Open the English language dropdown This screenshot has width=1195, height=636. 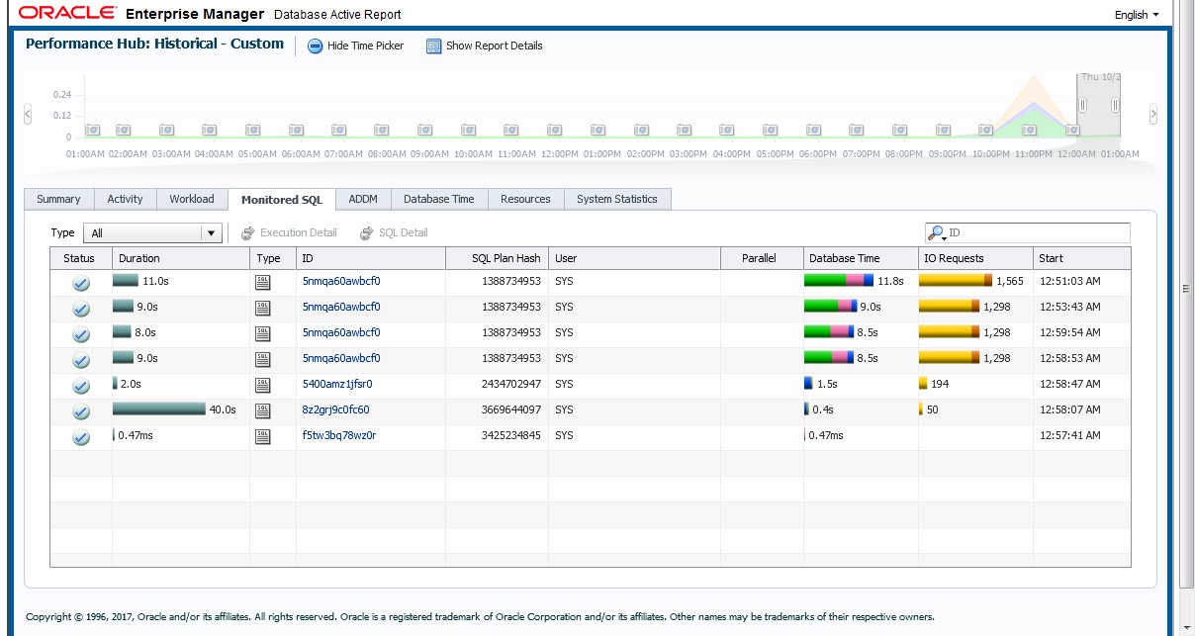click(1137, 15)
